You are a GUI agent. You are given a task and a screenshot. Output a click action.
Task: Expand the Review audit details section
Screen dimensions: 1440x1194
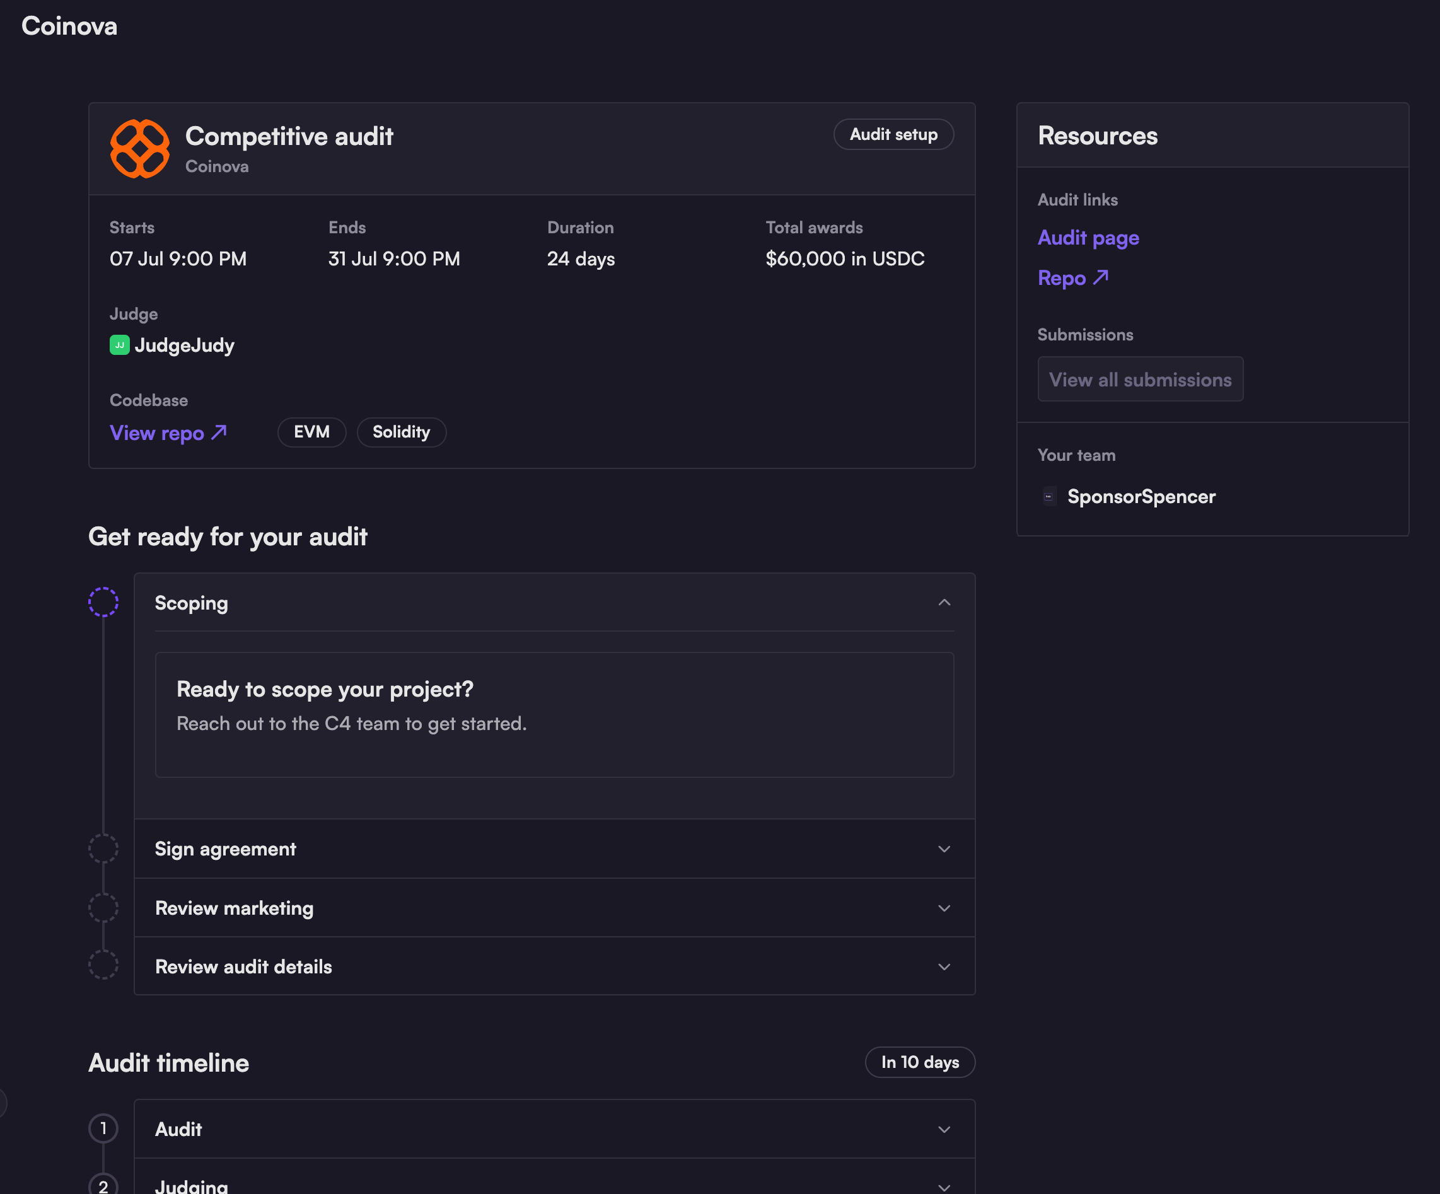(x=944, y=967)
